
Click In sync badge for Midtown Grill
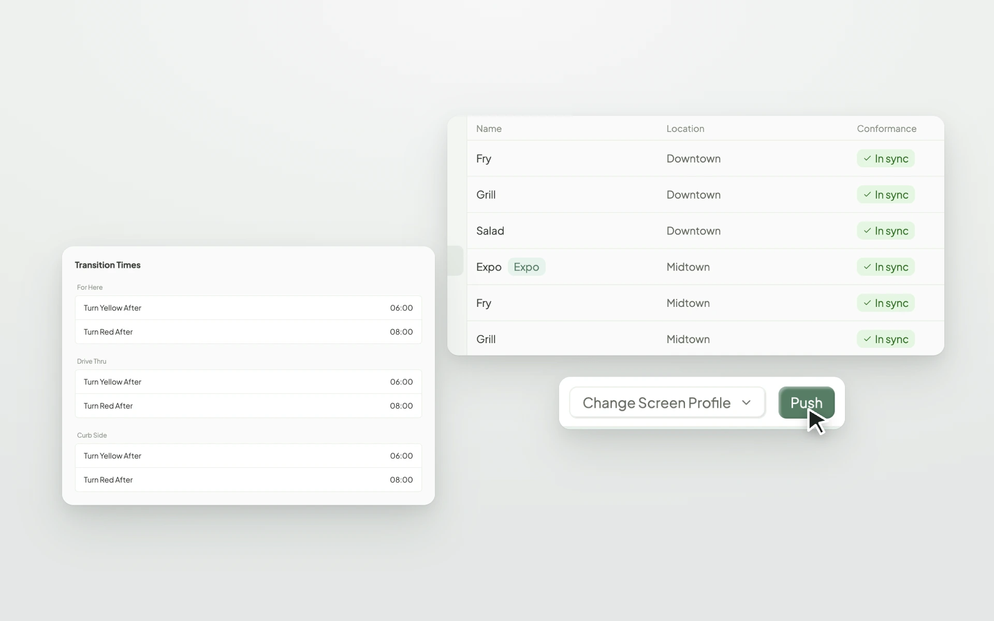click(x=886, y=339)
